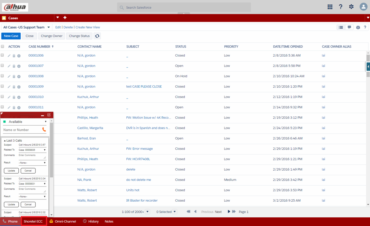The image size is (370, 226).
Task: Click the printable view printer icon
Action: pyautogui.click(x=358, y=27)
